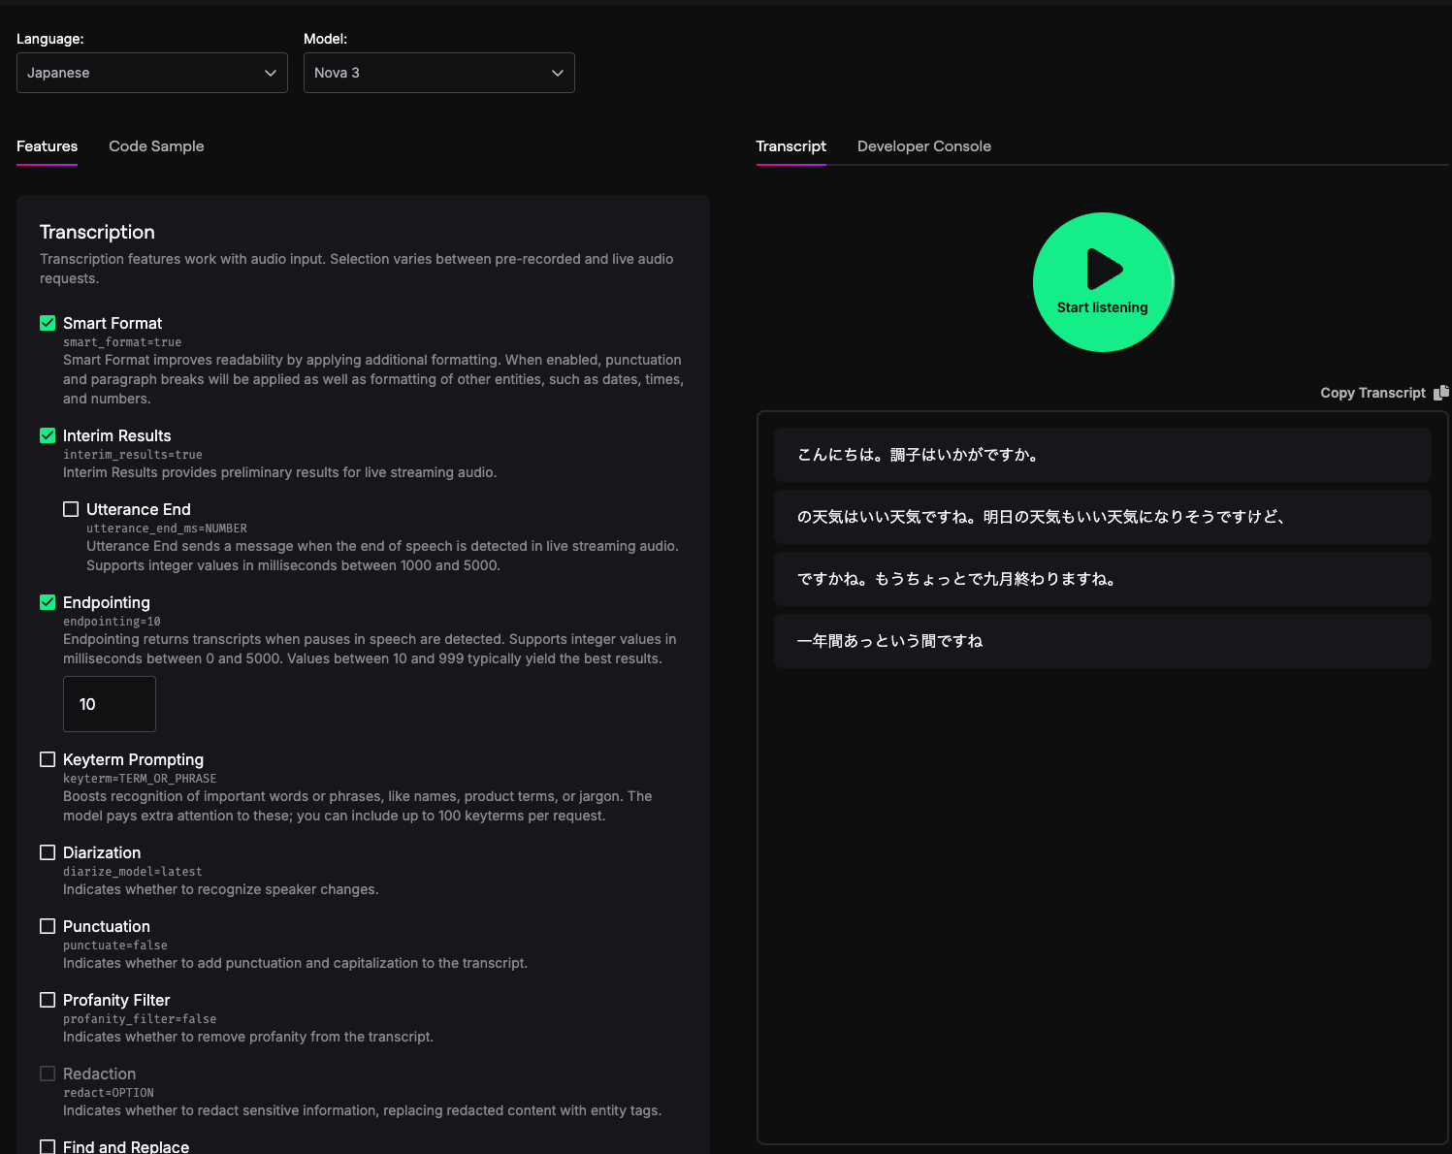
Task: Click the transcript line 一年間あっという間ですね
Action: 1103,641
